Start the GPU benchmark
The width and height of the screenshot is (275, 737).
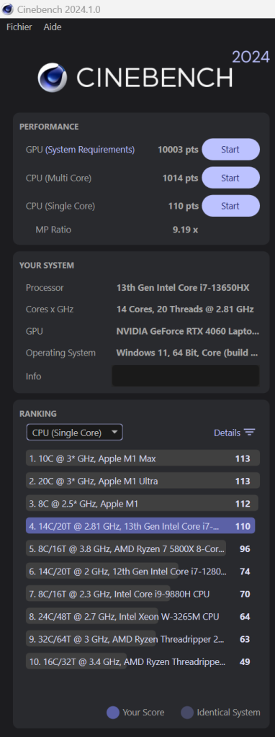[x=231, y=150]
